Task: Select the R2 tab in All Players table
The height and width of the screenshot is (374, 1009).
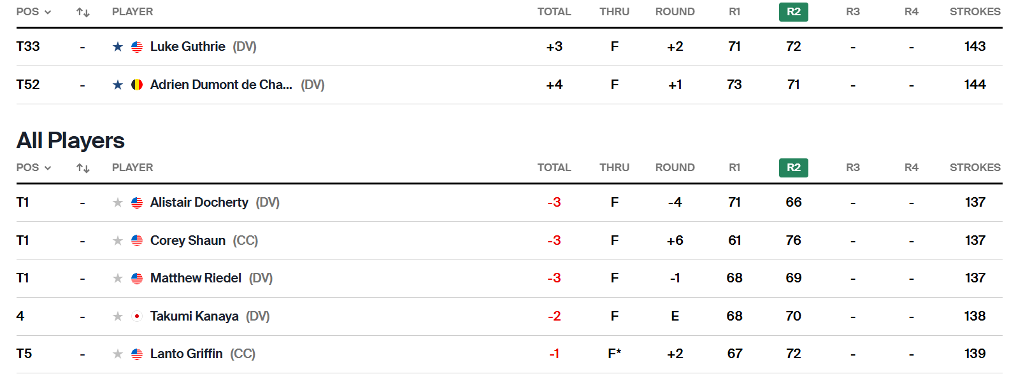Action: click(x=793, y=168)
